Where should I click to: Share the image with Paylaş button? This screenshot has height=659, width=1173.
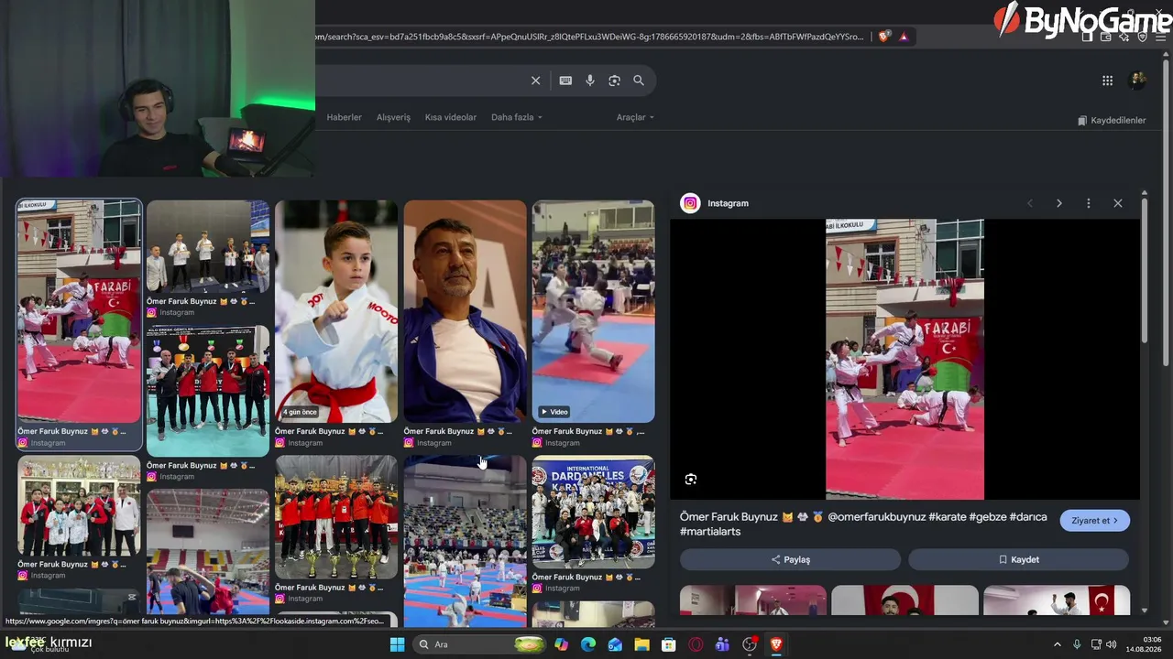tap(790, 559)
